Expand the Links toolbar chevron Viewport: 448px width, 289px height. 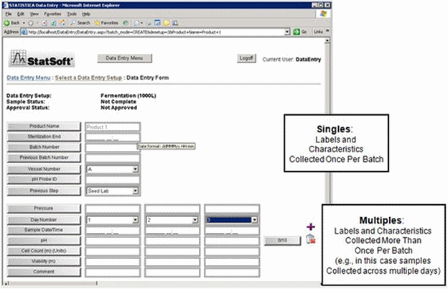coord(327,31)
